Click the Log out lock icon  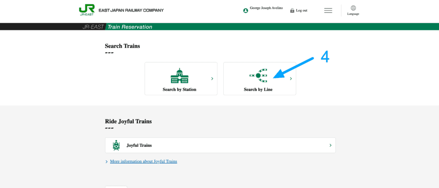(x=292, y=10)
